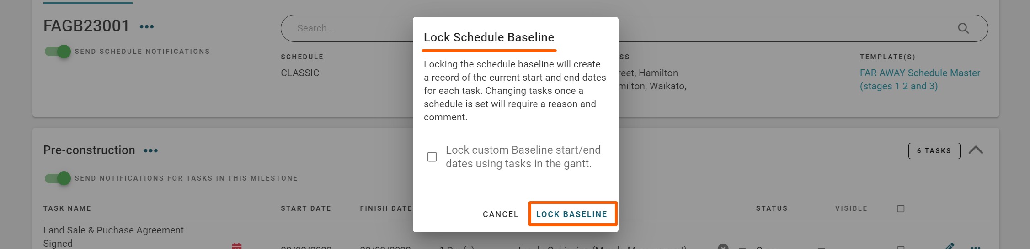Tick the select-all tasks header checkbox
The image size is (1030, 249).
(x=901, y=208)
